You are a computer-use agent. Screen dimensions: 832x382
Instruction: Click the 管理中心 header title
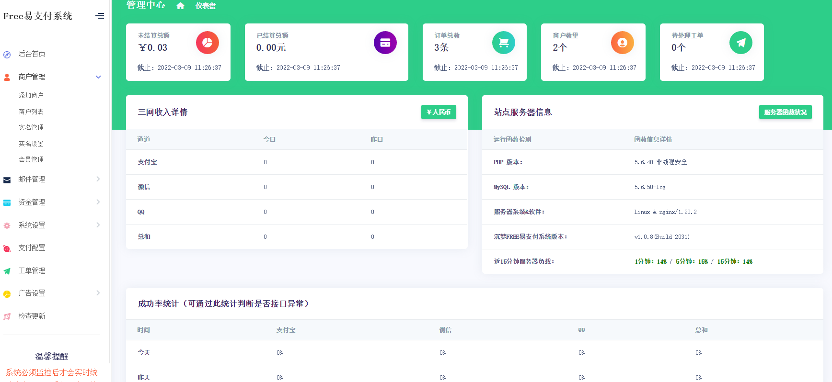pyautogui.click(x=146, y=5)
